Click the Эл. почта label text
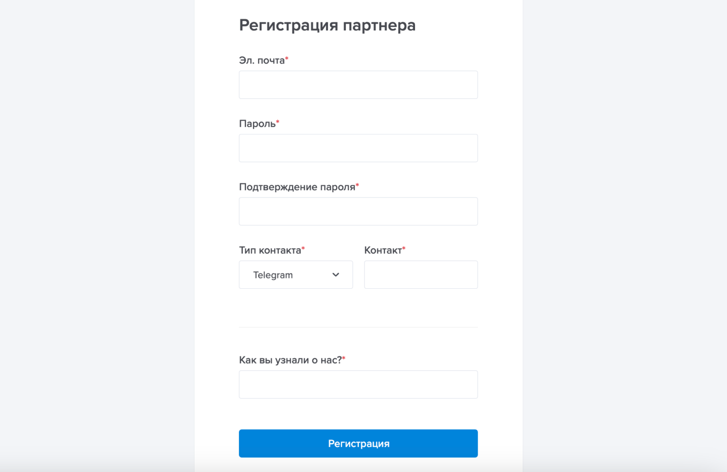 pyautogui.click(x=261, y=61)
